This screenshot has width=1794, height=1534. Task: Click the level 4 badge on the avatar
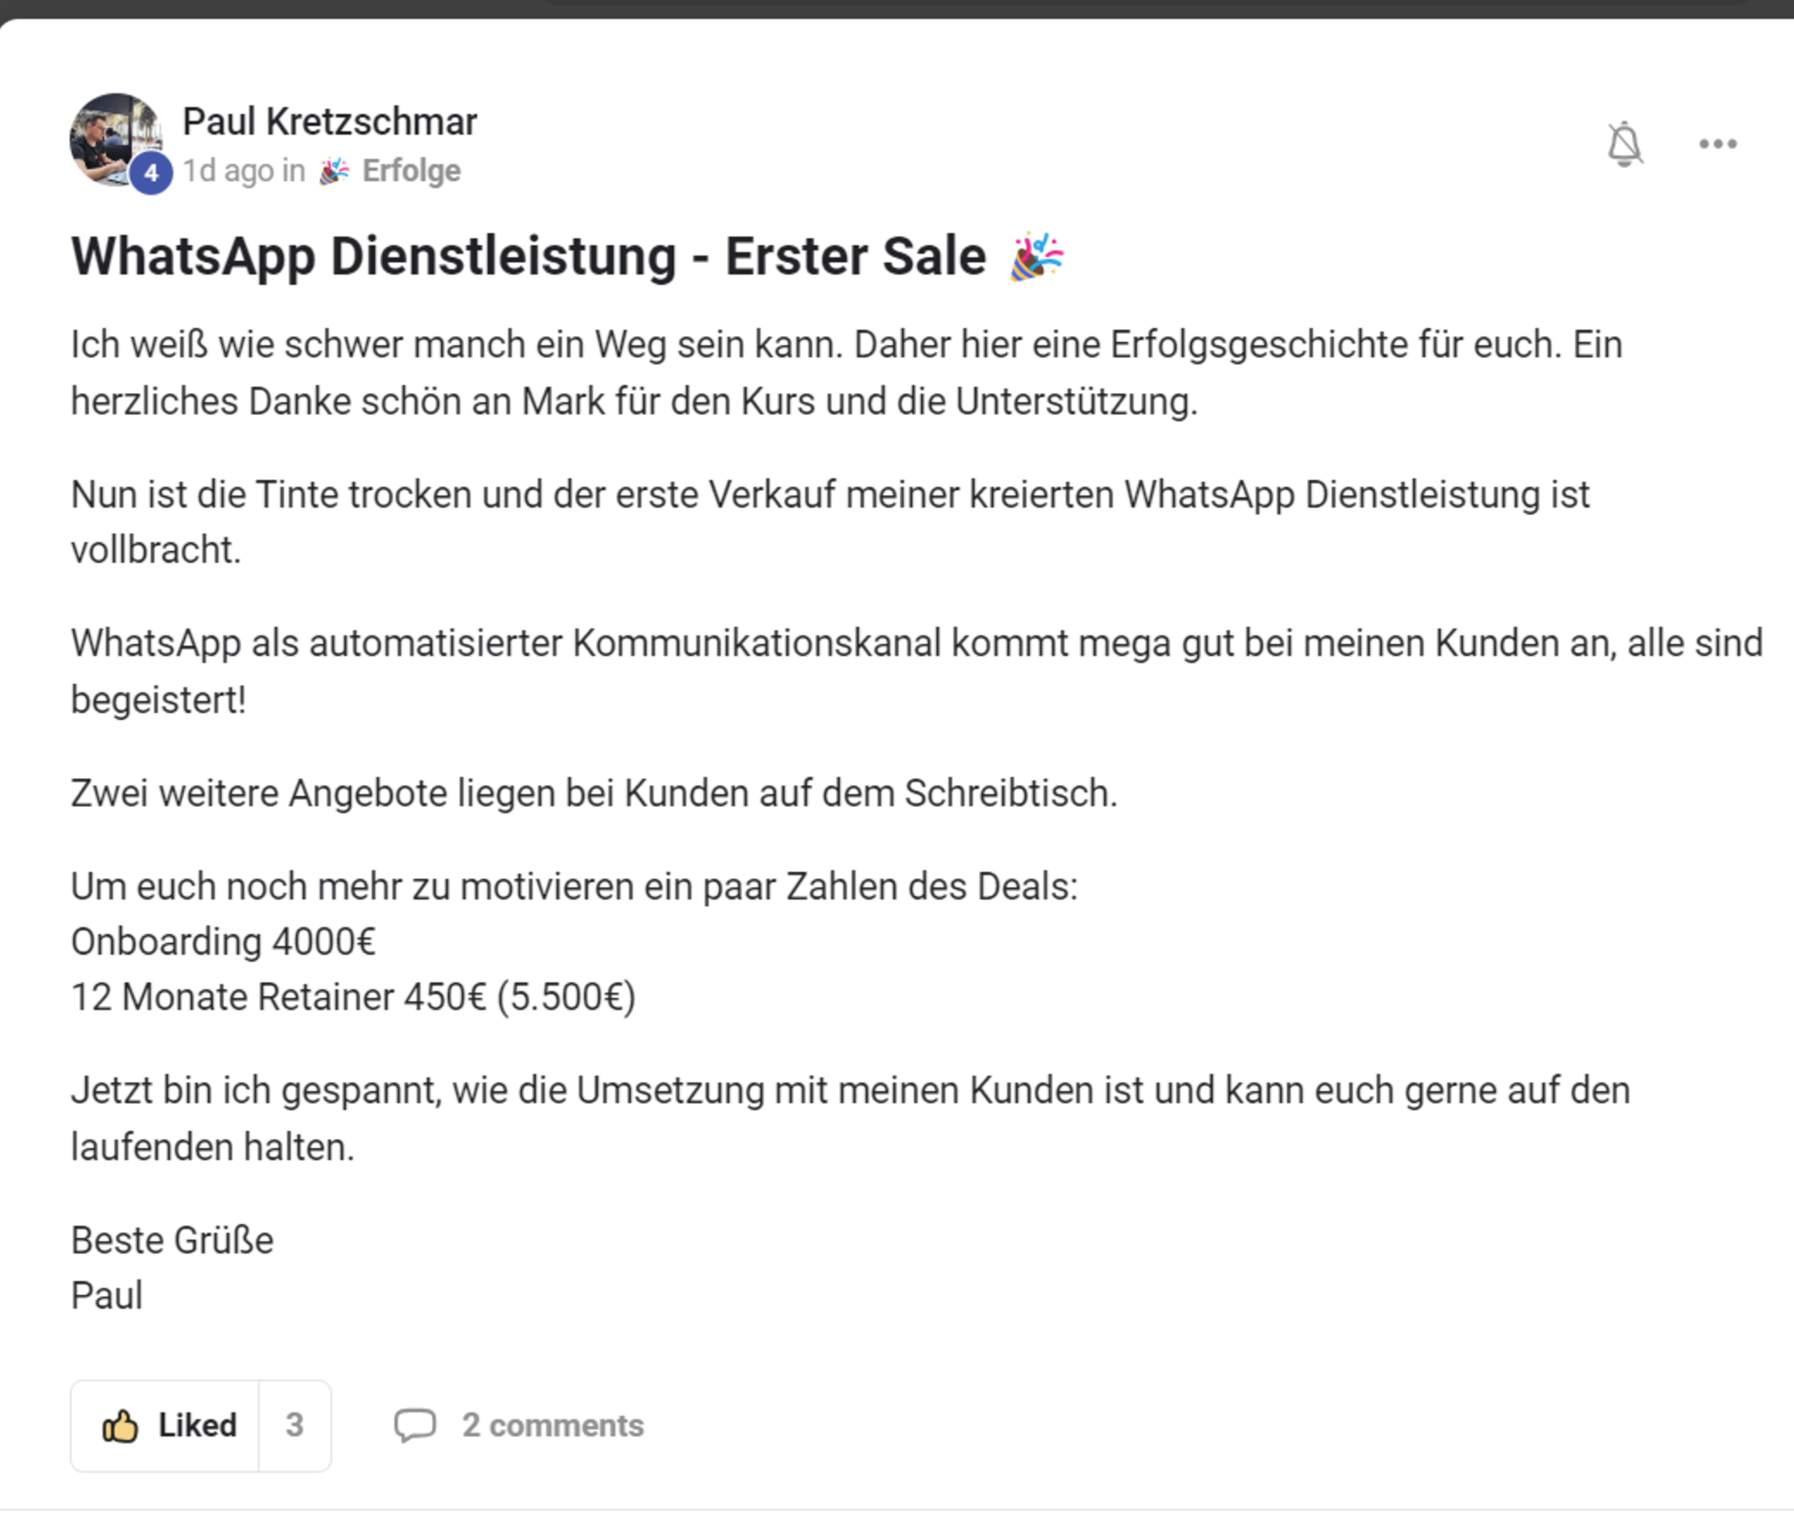[152, 174]
